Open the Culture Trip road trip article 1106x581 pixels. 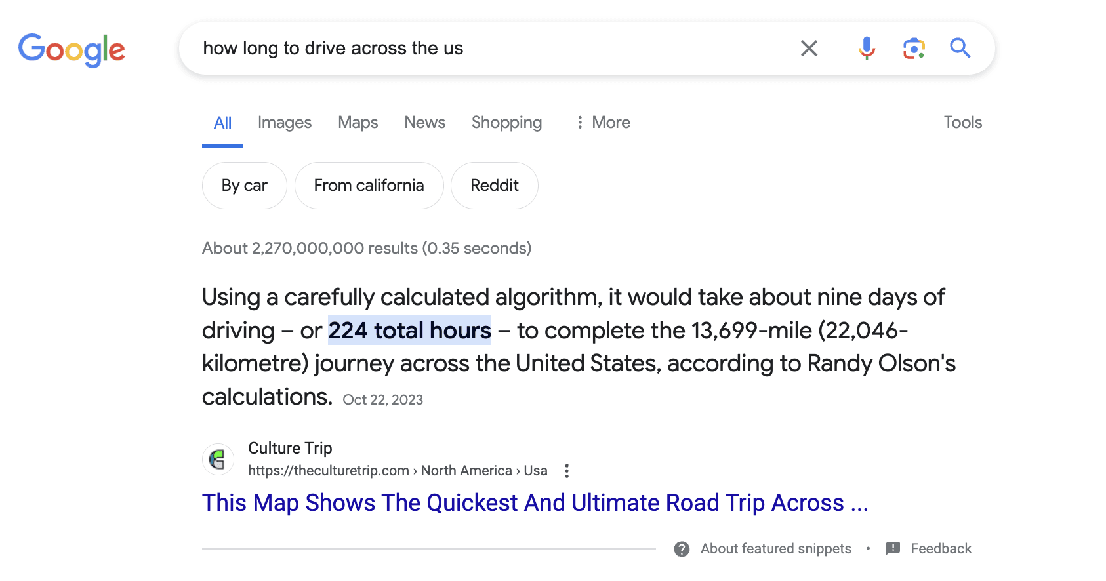(535, 503)
